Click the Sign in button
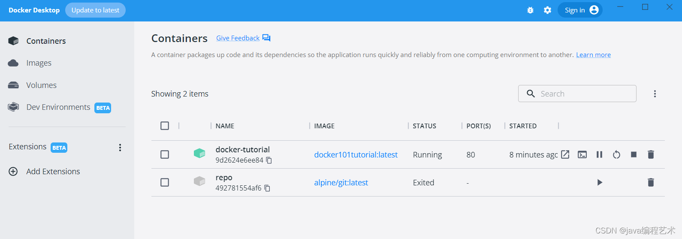682x239 pixels. [x=580, y=10]
